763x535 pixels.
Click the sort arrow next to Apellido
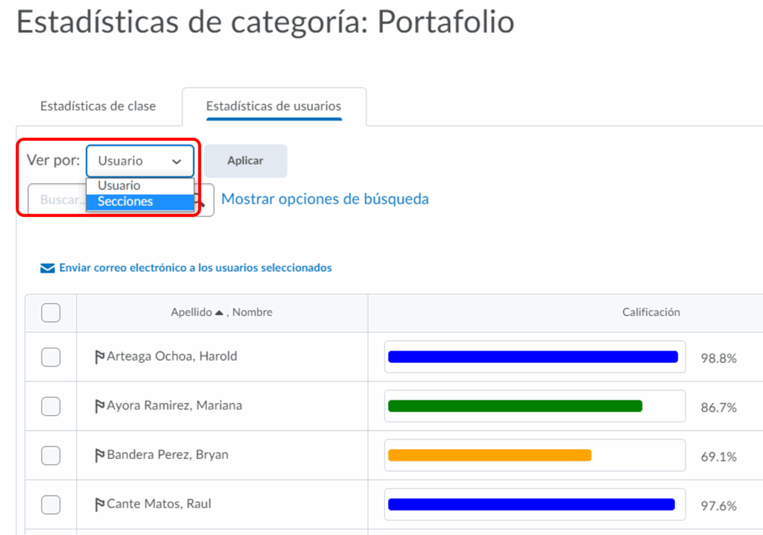pyautogui.click(x=219, y=312)
